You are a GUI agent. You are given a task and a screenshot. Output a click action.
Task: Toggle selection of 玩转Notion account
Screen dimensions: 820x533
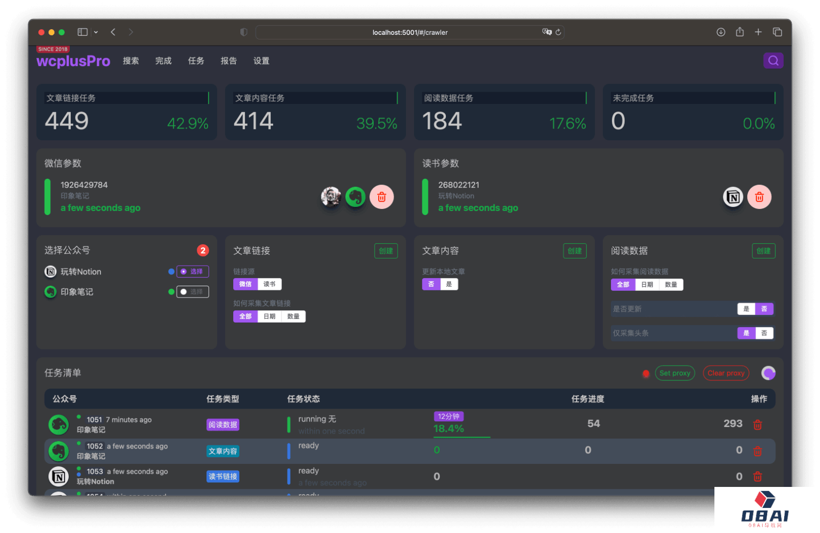coord(193,271)
